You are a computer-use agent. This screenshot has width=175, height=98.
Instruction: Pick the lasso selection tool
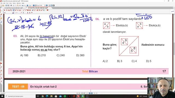coord(7,10)
